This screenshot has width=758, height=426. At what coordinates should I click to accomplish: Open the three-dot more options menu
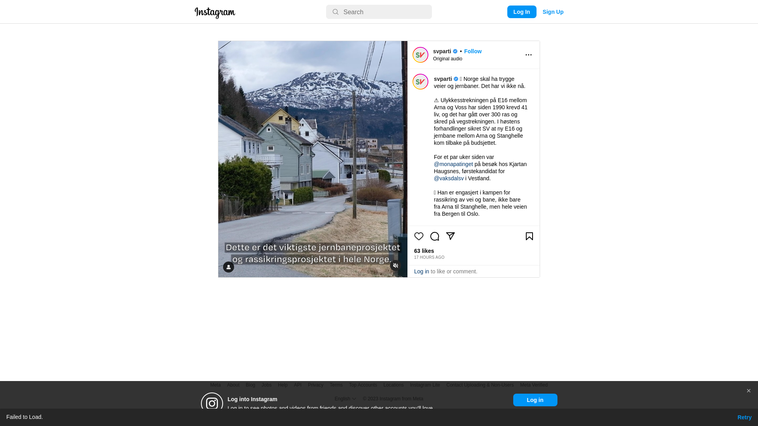(x=529, y=55)
